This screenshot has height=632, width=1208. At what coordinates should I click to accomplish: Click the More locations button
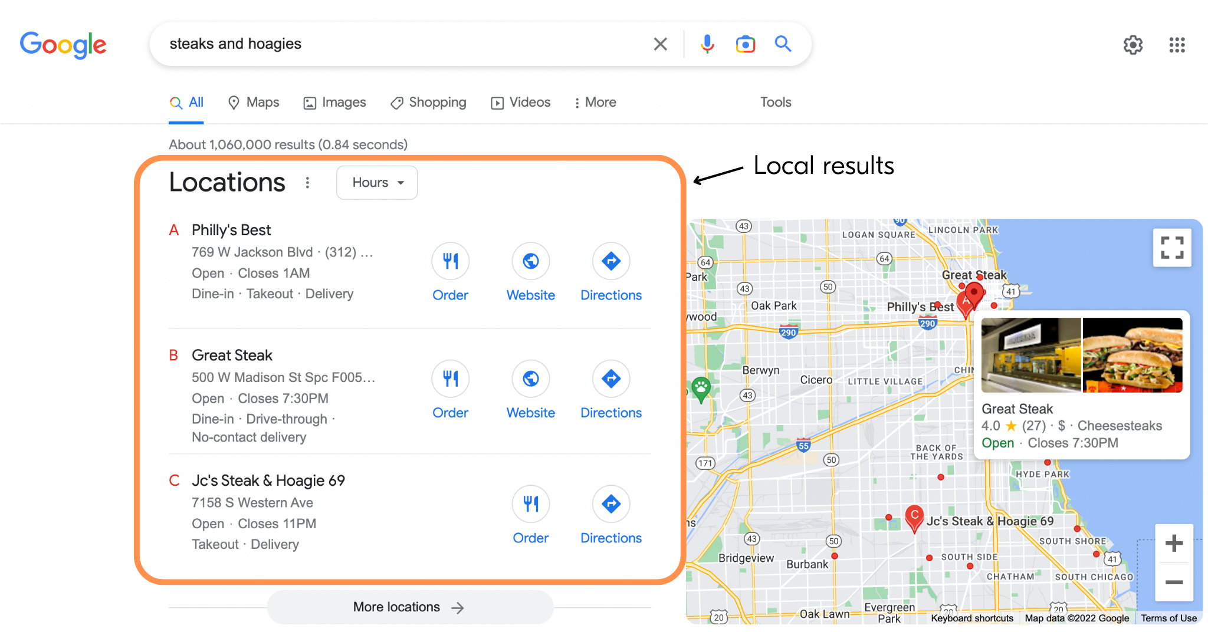point(409,607)
